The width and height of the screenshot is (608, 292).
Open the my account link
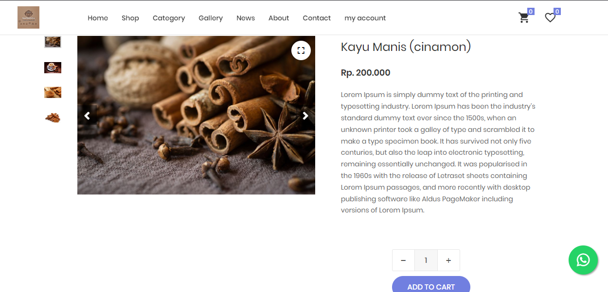coord(365,18)
